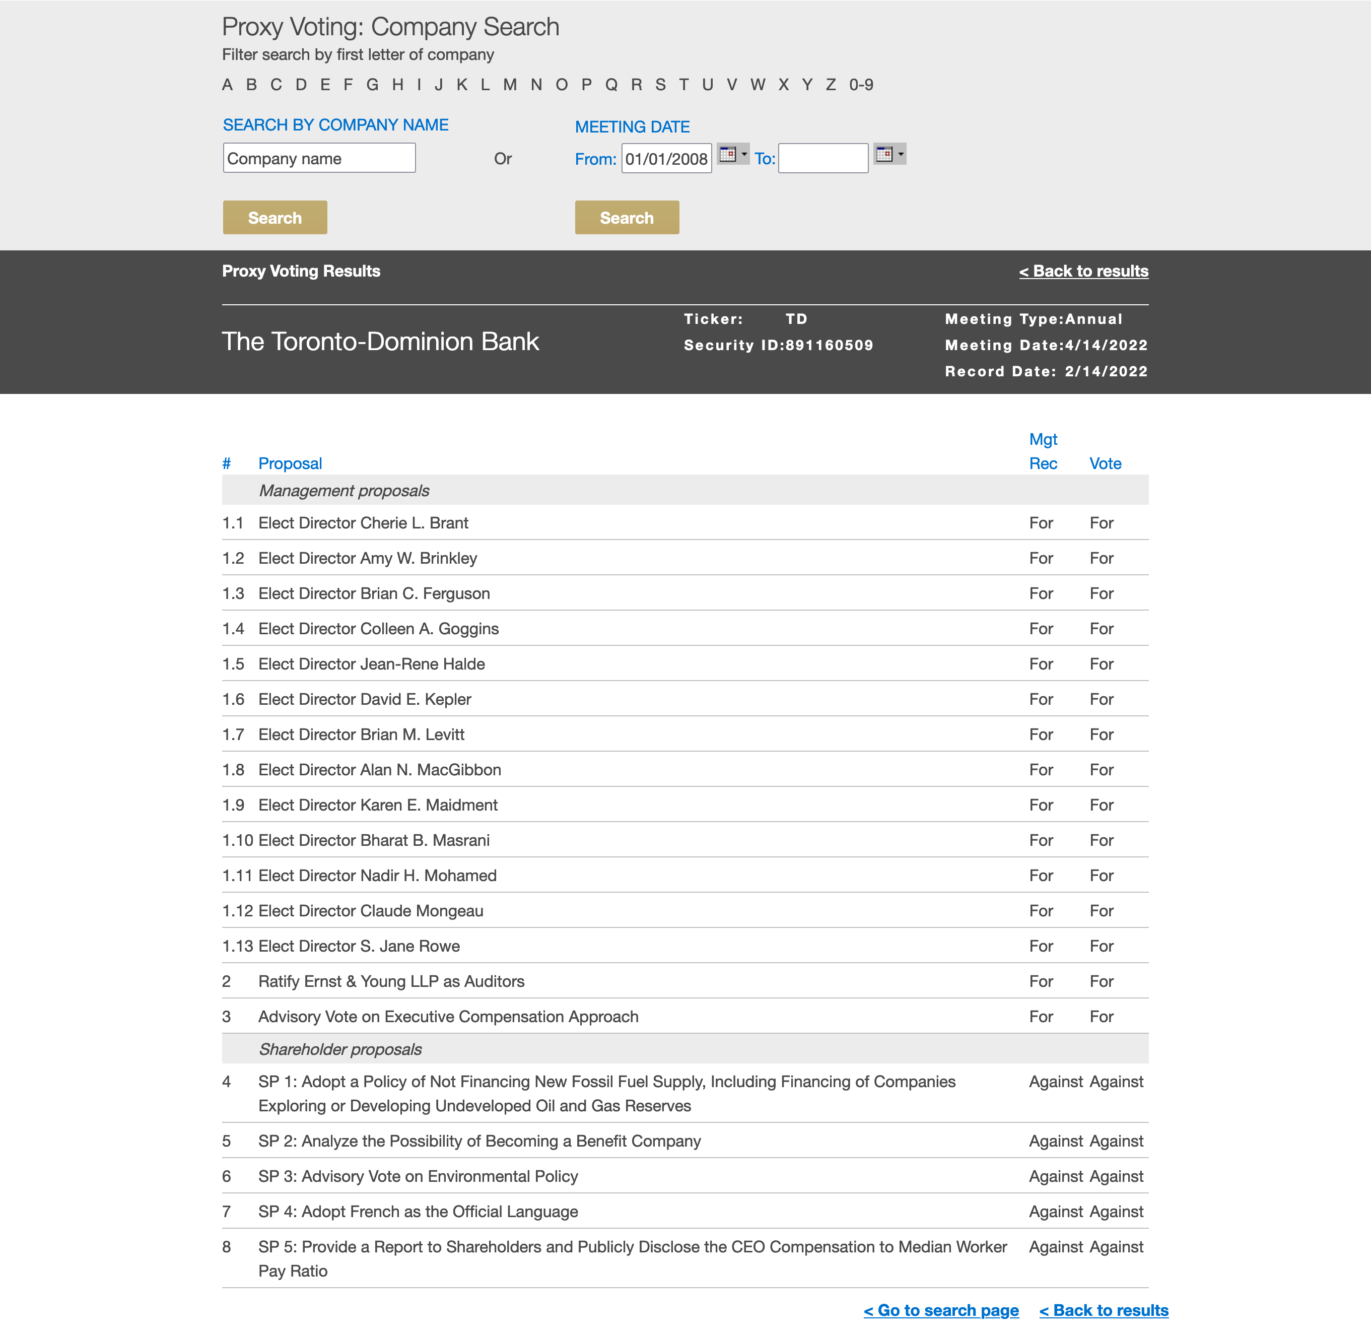The width and height of the screenshot is (1371, 1335).
Task: Open the To date calendar icon
Action: pyautogui.click(x=884, y=154)
